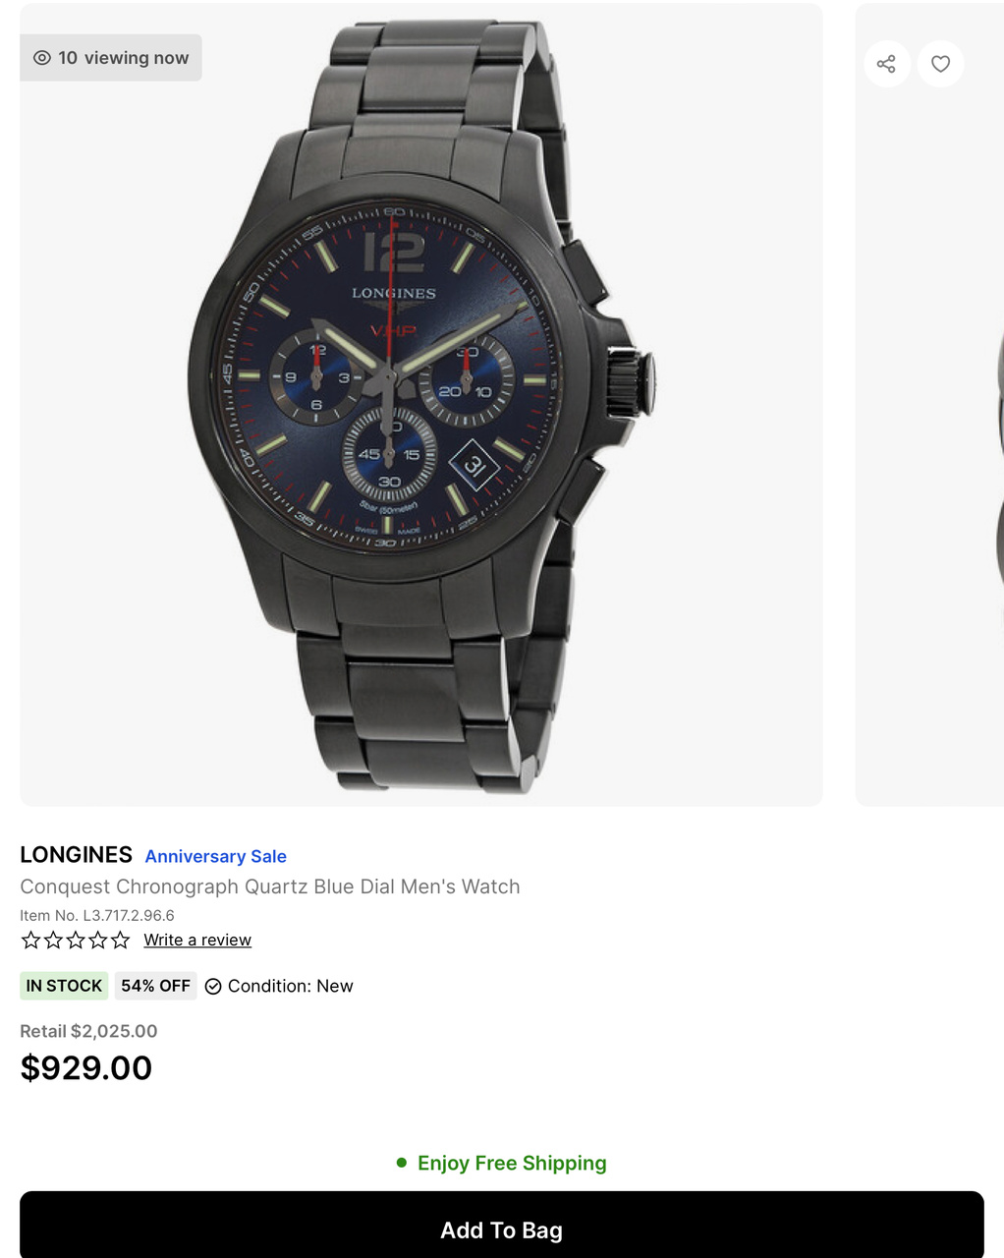Click the share icon
The height and width of the screenshot is (1258, 1004).
coord(886,64)
